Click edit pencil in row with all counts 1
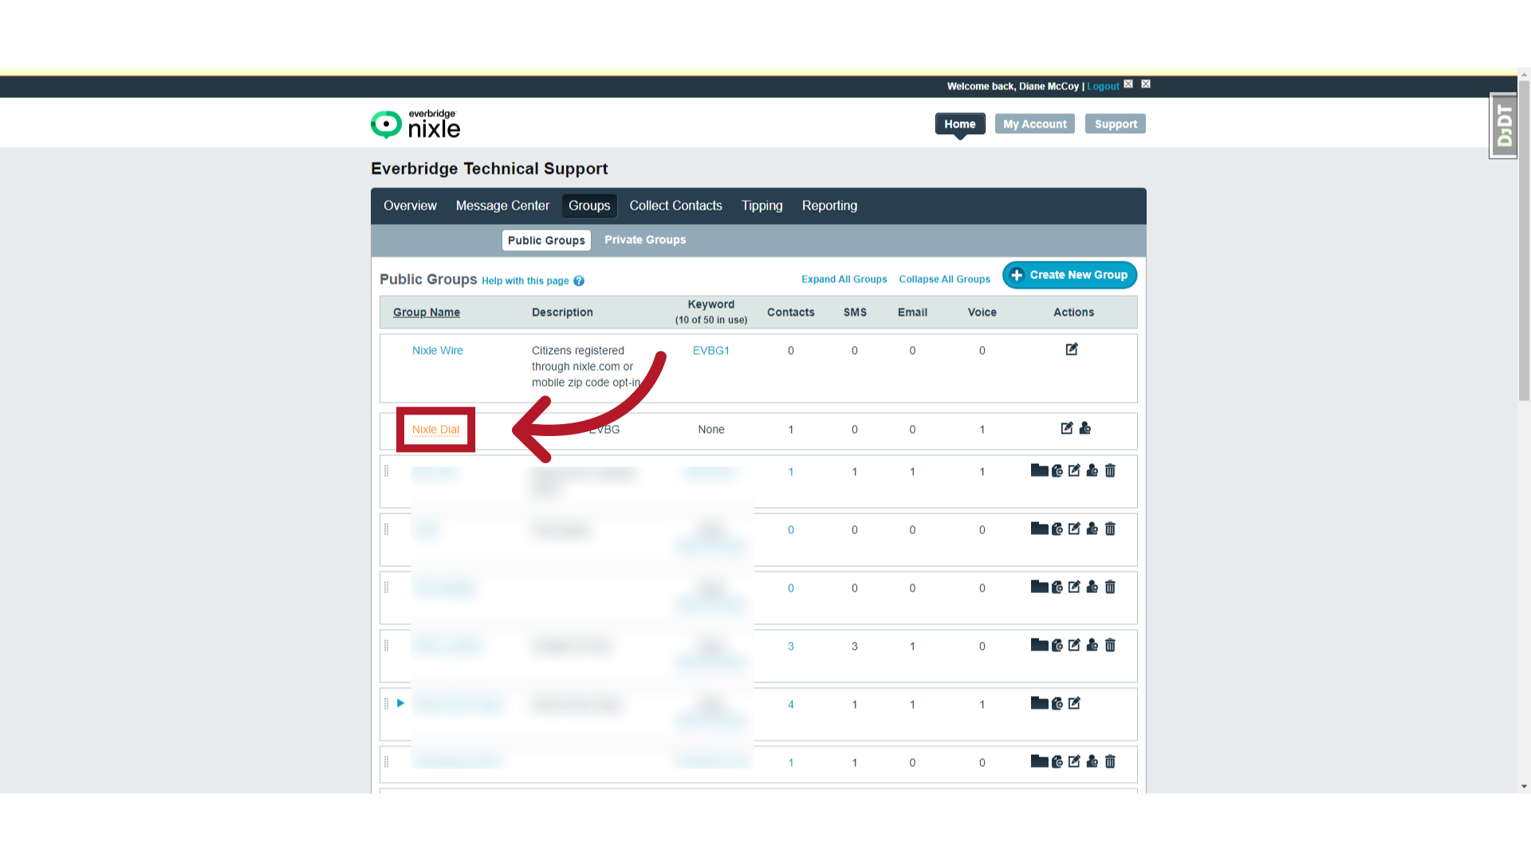The width and height of the screenshot is (1531, 861). click(x=1074, y=470)
